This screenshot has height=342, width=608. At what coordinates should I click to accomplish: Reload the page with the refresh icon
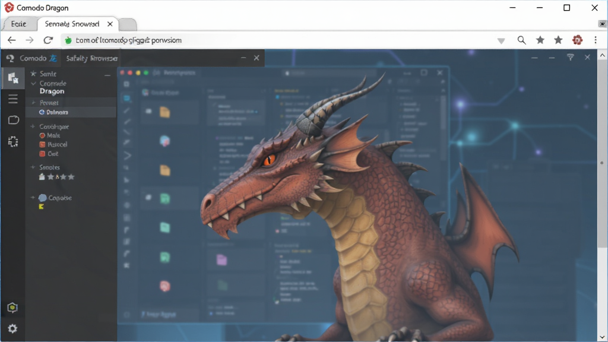(48, 40)
